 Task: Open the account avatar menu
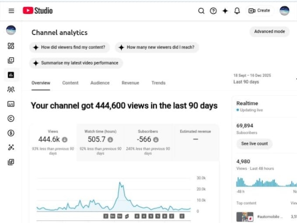click(x=284, y=11)
